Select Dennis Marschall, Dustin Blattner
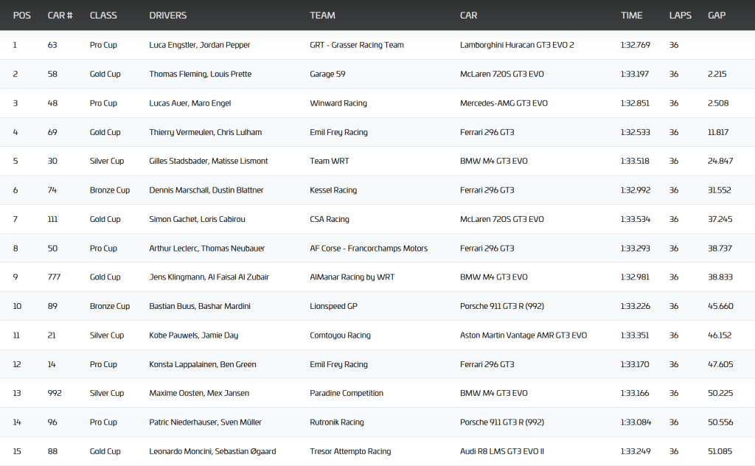This screenshot has height=466, width=755. [x=206, y=190]
